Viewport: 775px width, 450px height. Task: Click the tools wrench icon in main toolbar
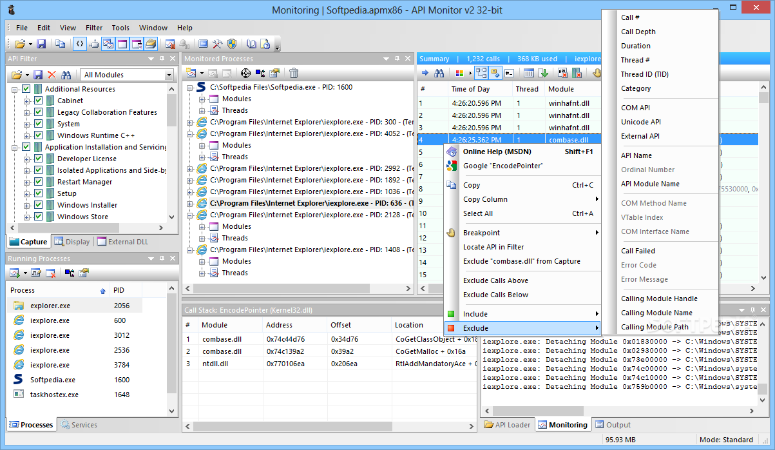coord(218,44)
